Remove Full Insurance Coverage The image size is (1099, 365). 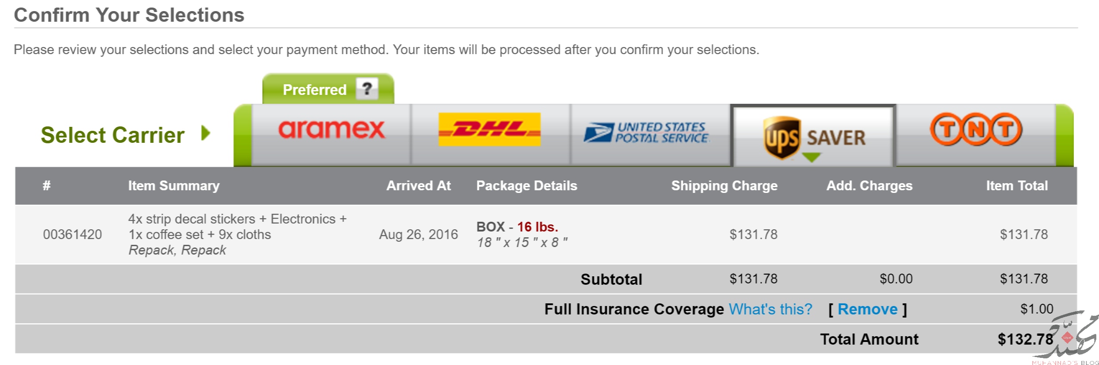pyautogui.click(x=868, y=309)
